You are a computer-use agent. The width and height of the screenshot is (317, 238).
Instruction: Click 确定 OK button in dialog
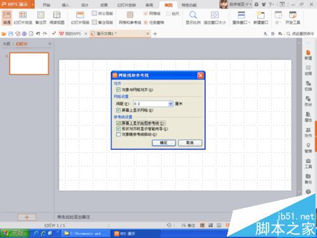pos(164,143)
